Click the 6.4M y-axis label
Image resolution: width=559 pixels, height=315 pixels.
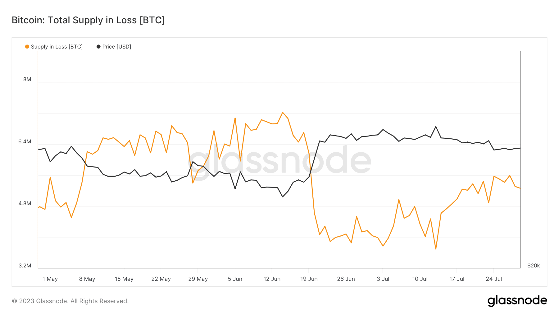[x=25, y=141]
